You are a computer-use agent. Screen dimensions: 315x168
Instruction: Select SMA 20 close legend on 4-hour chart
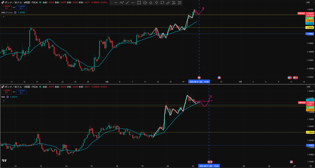click(x=7, y=12)
